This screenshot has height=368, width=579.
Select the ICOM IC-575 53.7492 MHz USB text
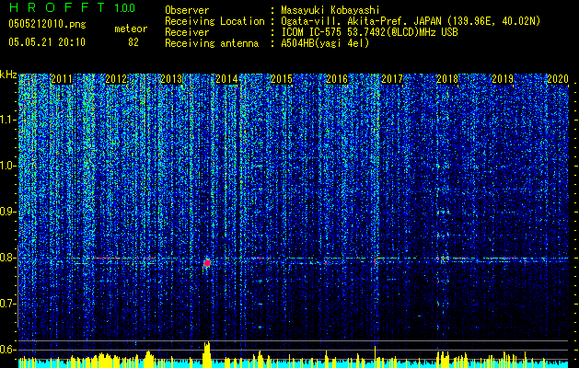click(x=369, y=32)
